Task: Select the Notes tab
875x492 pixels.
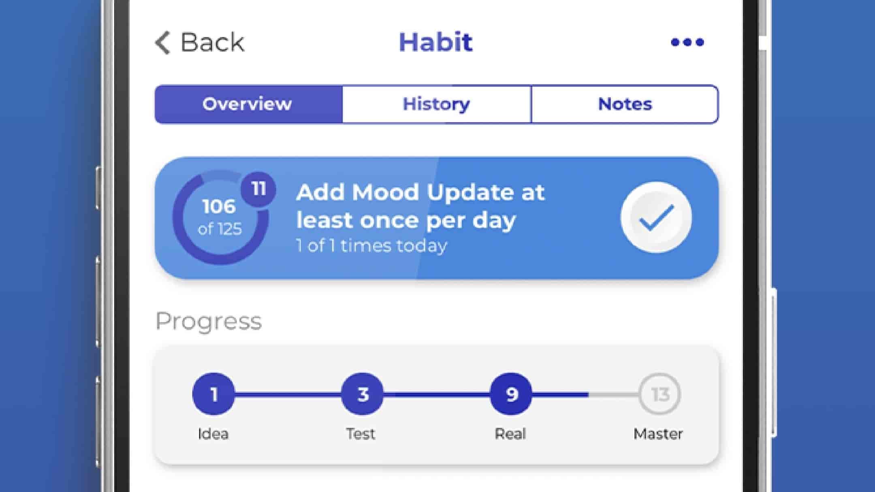Action: pos(625,104)
